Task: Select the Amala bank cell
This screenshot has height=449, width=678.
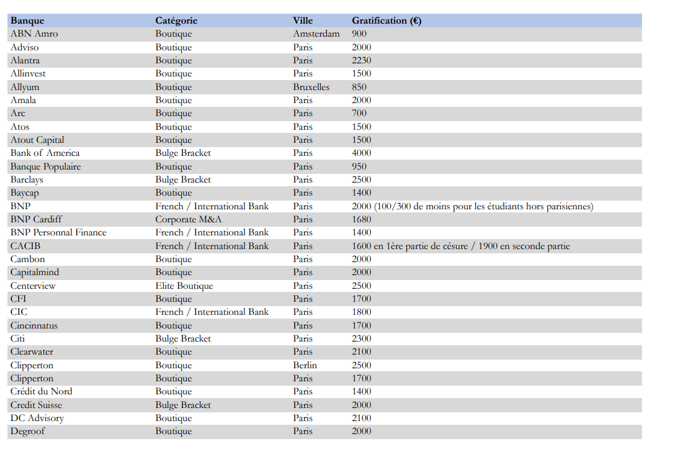Action: click(24, 100)
